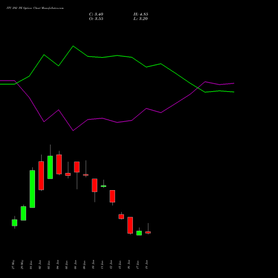Click the purple indicator line at its lowest trough
Viewport: 278px width, 278px height.
pos(73,131)
